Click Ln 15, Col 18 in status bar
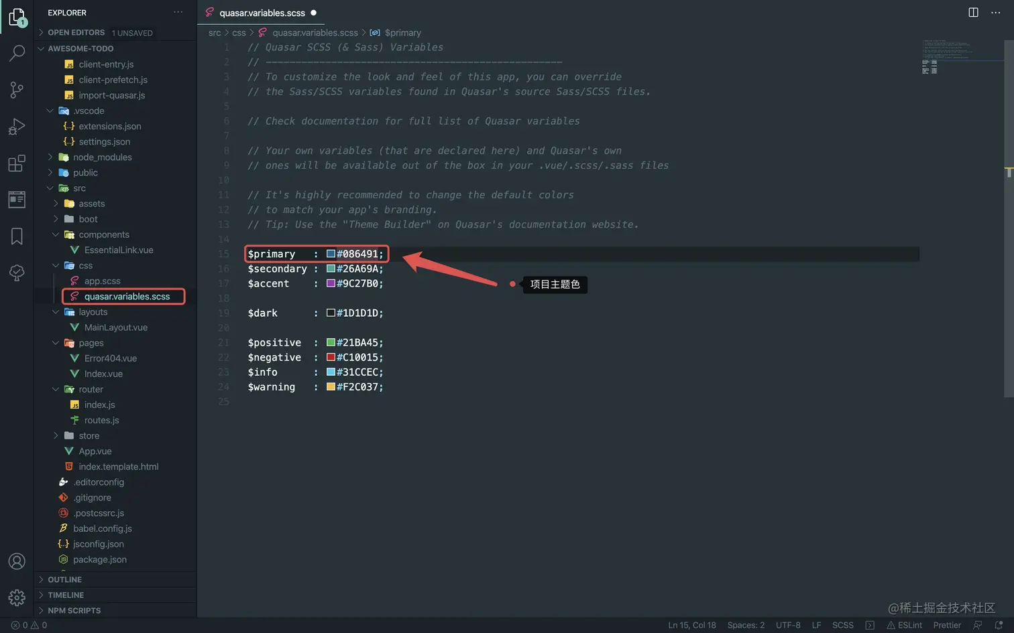 point(692,625)
